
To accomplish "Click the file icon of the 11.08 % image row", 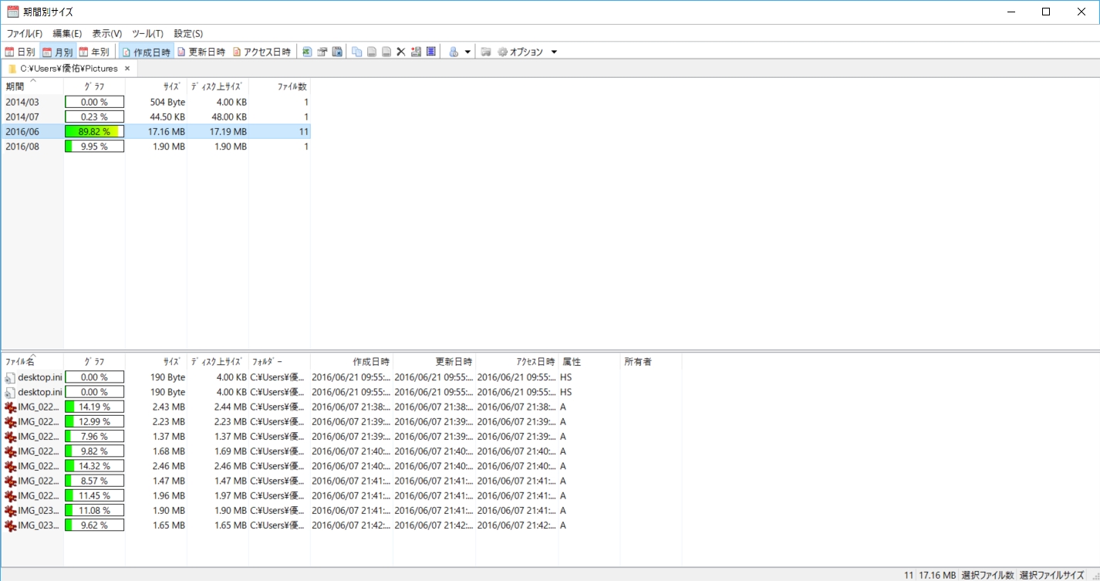I will point(10,510).
